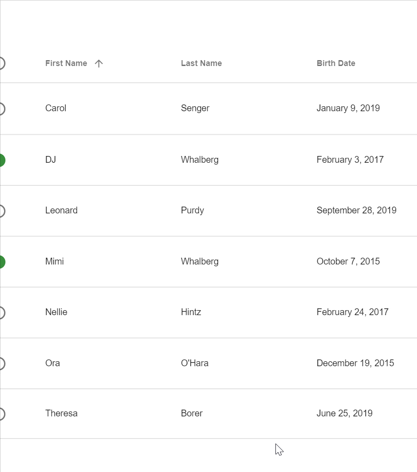Screen dimensions: 417x472
Task: Sort by the Birth Date column header
Action: tap(336, 63)
